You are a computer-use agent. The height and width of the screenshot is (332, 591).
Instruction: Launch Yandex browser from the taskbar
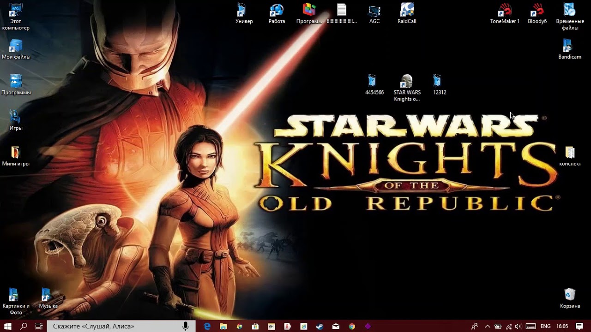pyautogui.click(x=288, y=326)
